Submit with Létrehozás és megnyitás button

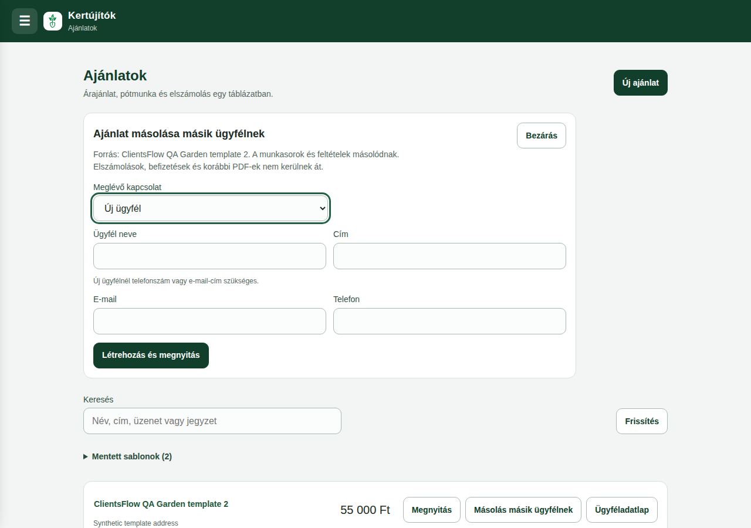pyautogui.click(x=151, y=356)
